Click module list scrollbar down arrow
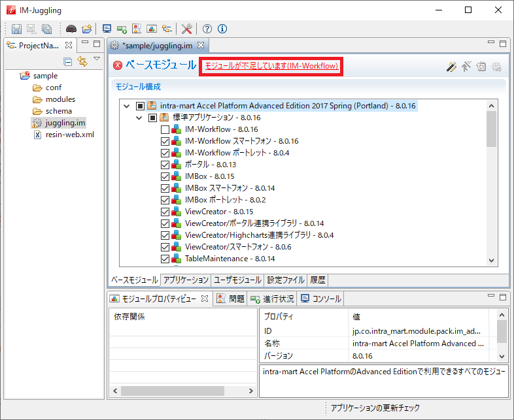This screenshot has width=514, height=420. coord(491,261)
